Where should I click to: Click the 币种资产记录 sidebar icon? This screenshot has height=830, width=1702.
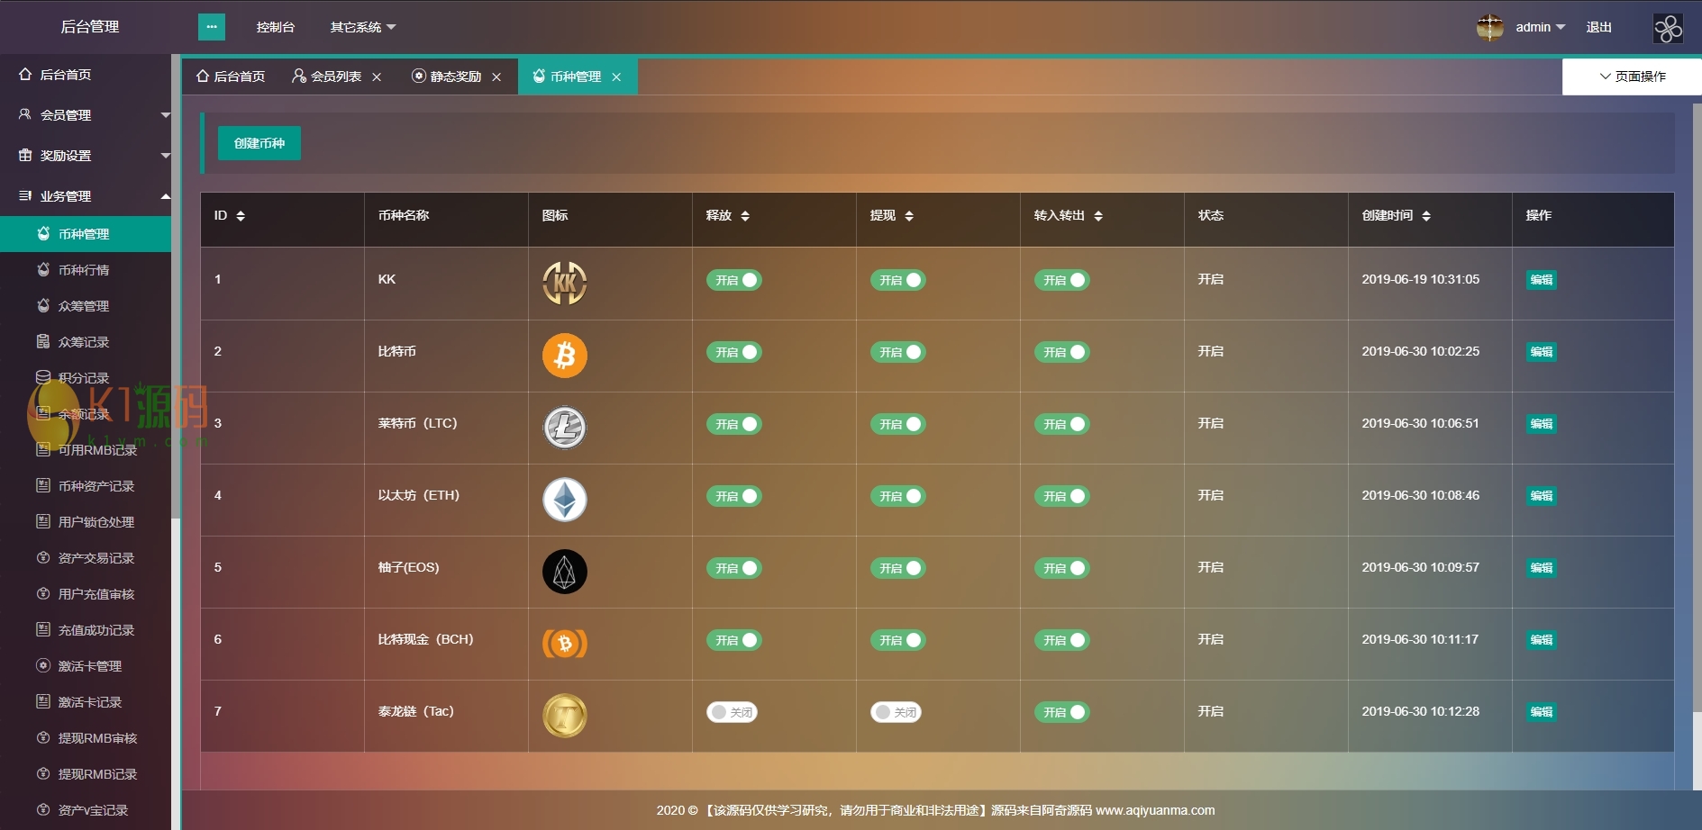[x=43, y=485]
